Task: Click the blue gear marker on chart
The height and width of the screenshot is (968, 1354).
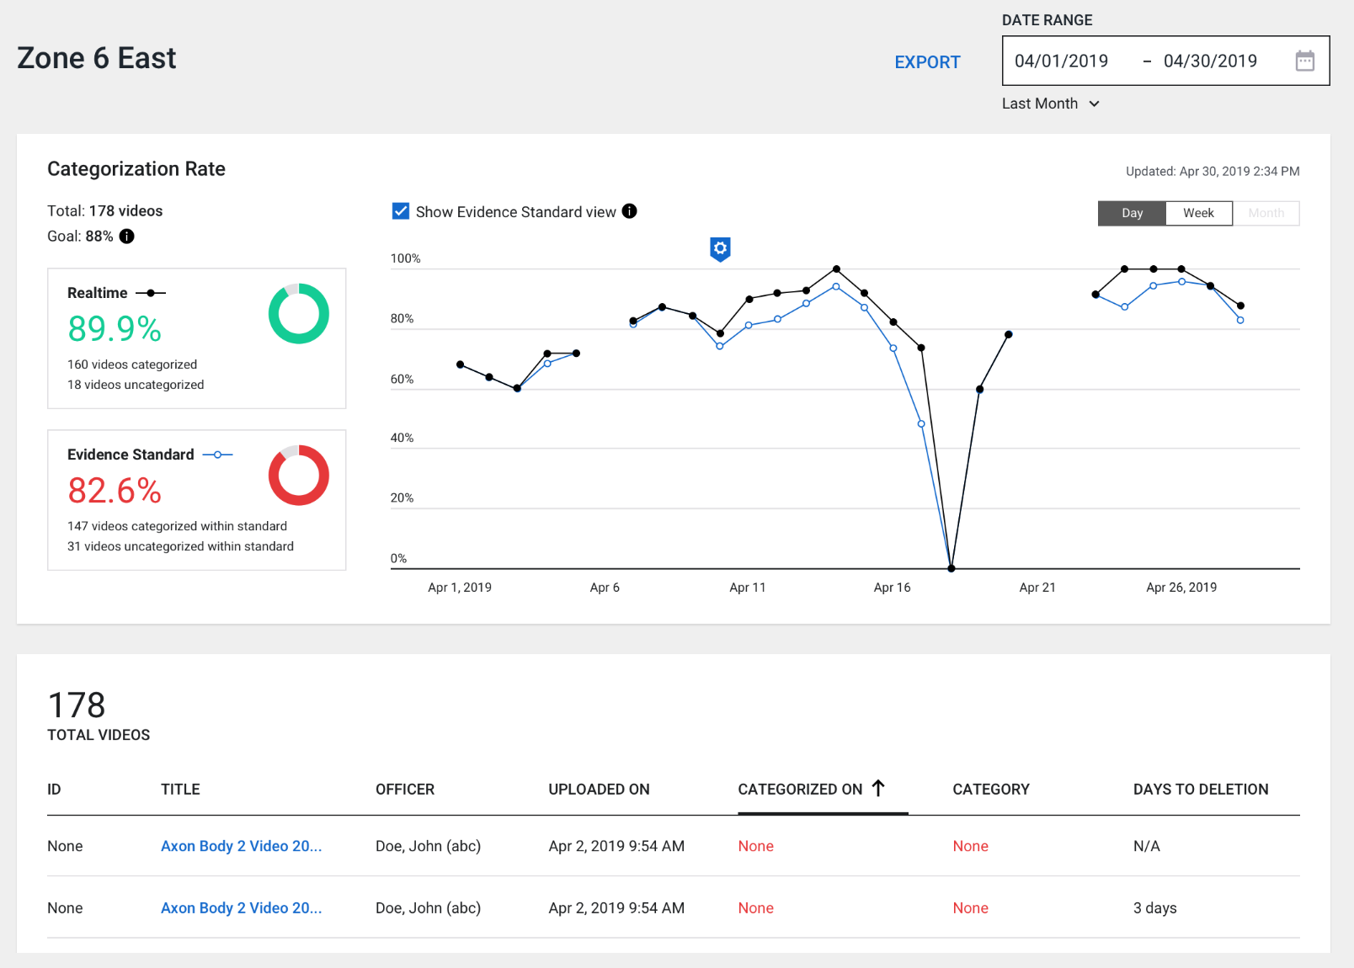Action: pos(720,248)
